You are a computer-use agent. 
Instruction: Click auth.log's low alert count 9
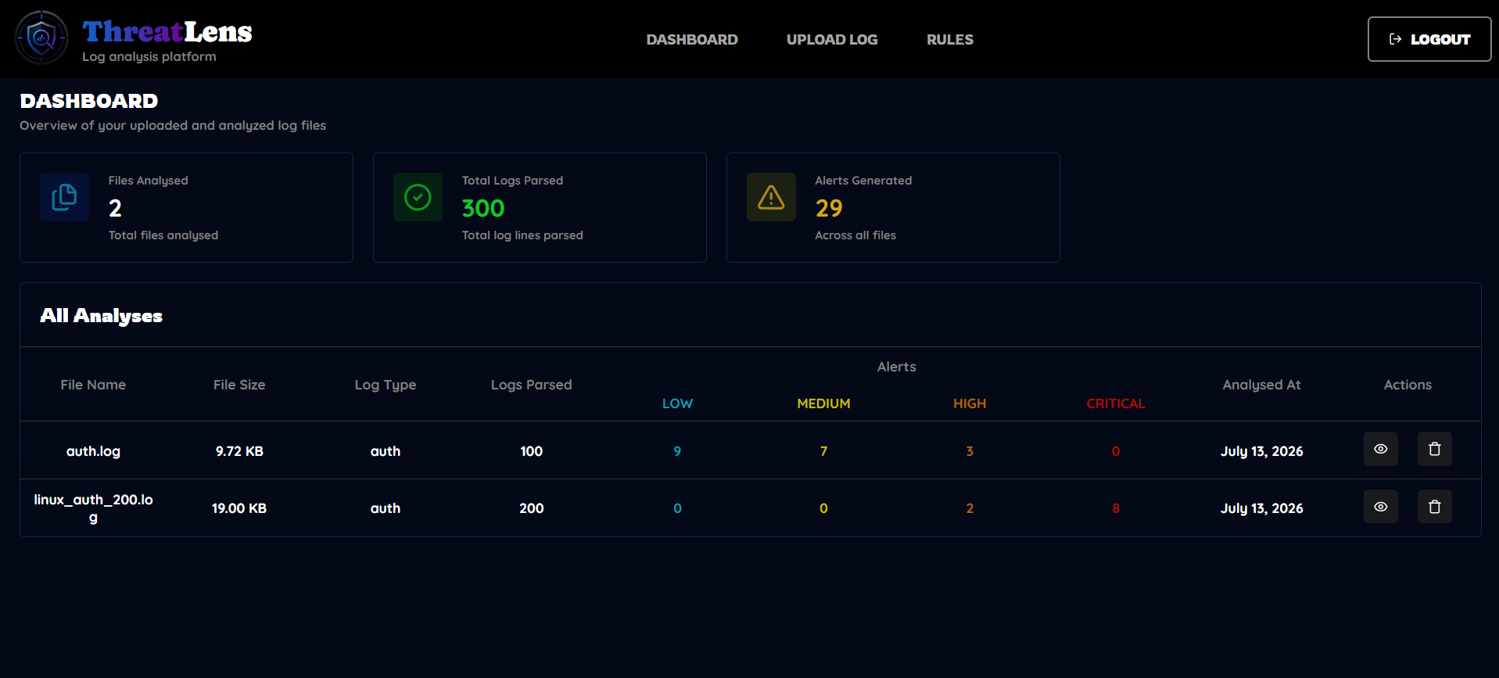[677, 451]
